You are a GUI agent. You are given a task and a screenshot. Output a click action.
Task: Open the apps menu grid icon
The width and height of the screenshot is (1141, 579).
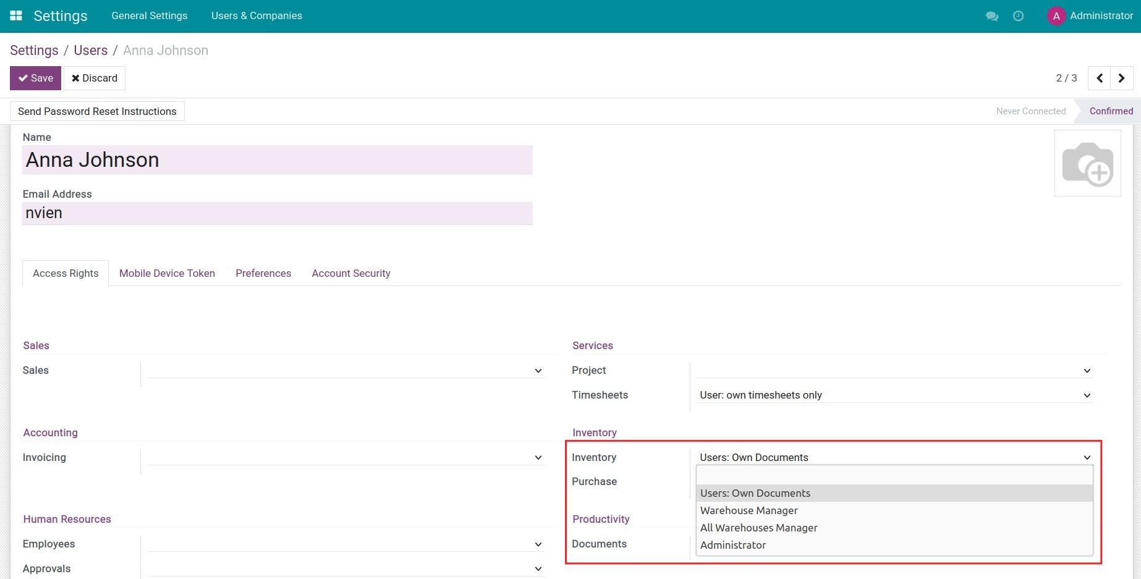tap(15, 15)
